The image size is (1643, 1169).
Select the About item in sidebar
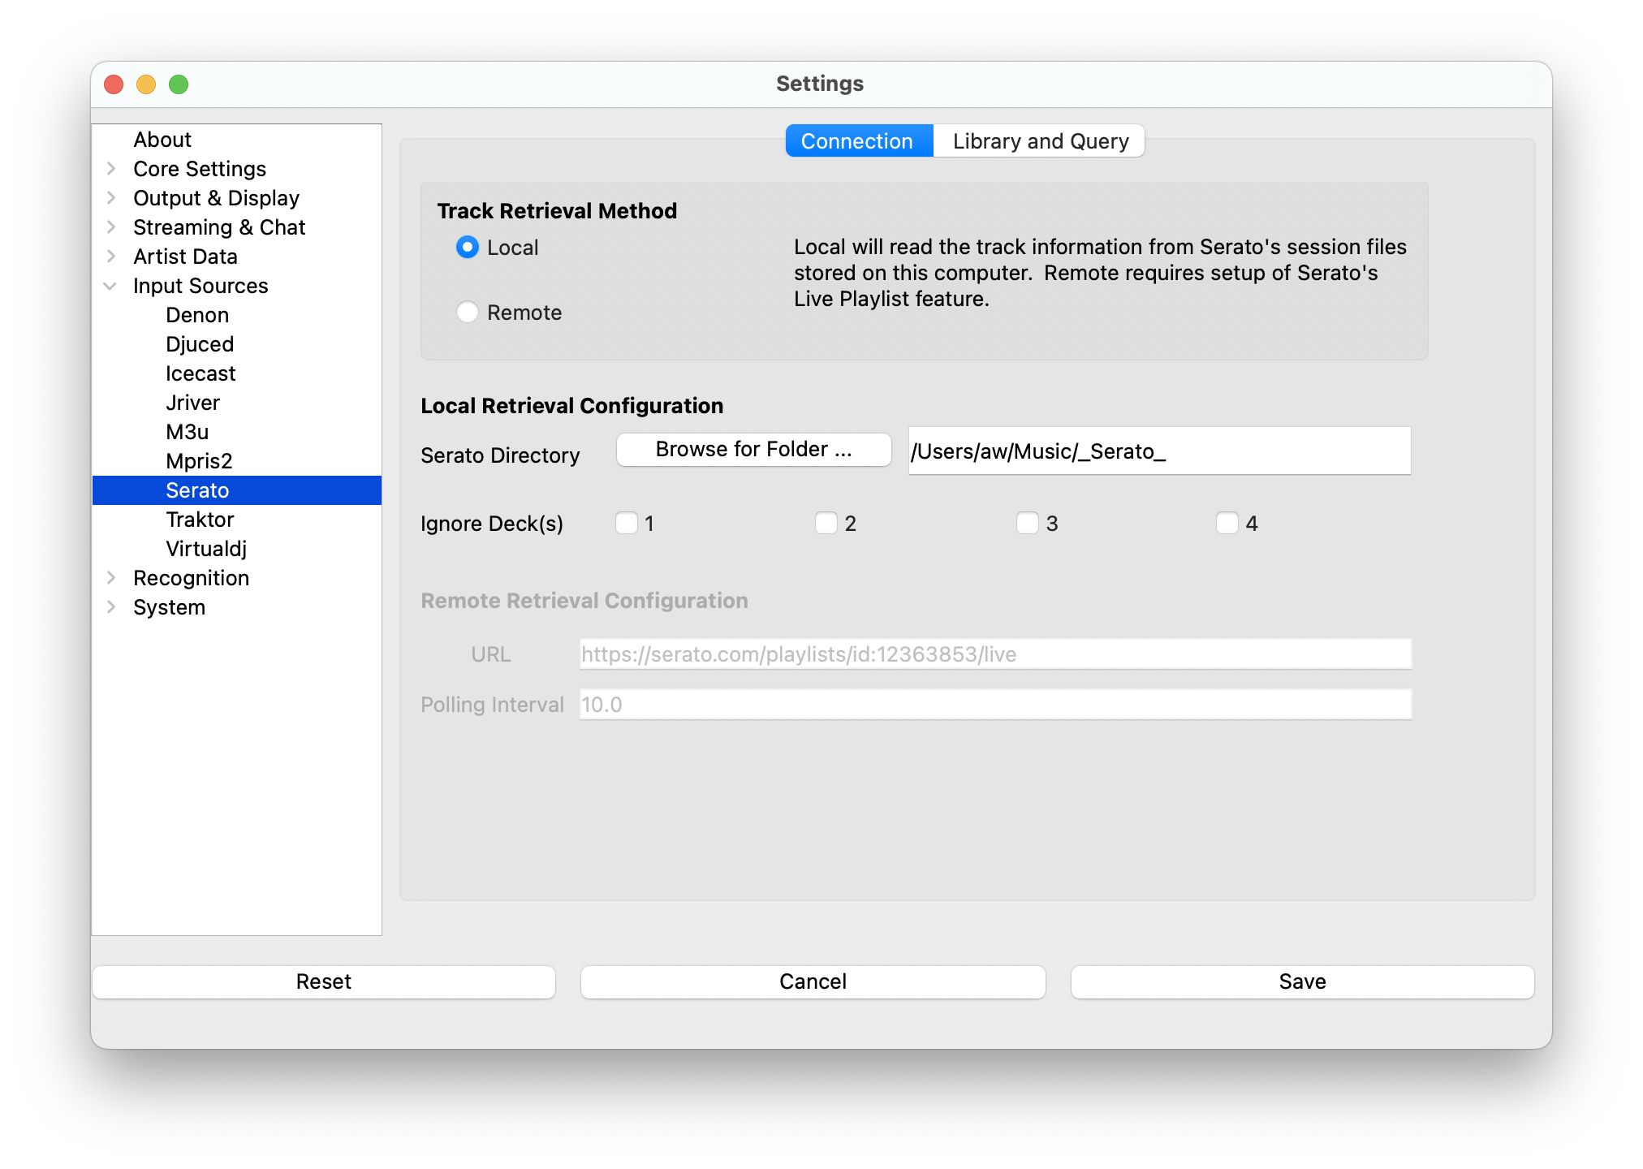coord(162,140)
